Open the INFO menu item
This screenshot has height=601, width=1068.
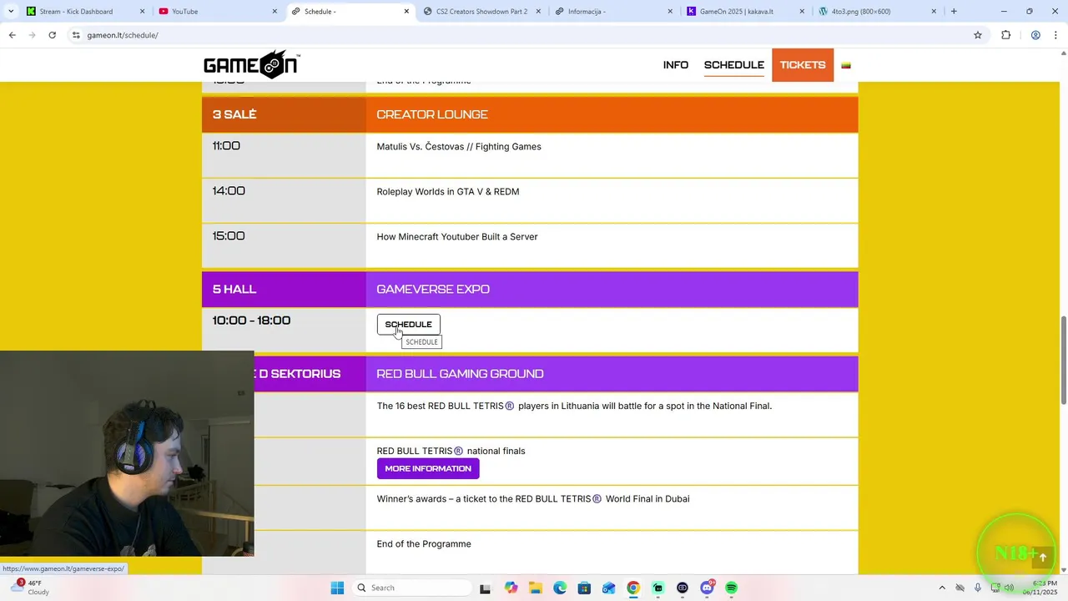click(676, 65)
